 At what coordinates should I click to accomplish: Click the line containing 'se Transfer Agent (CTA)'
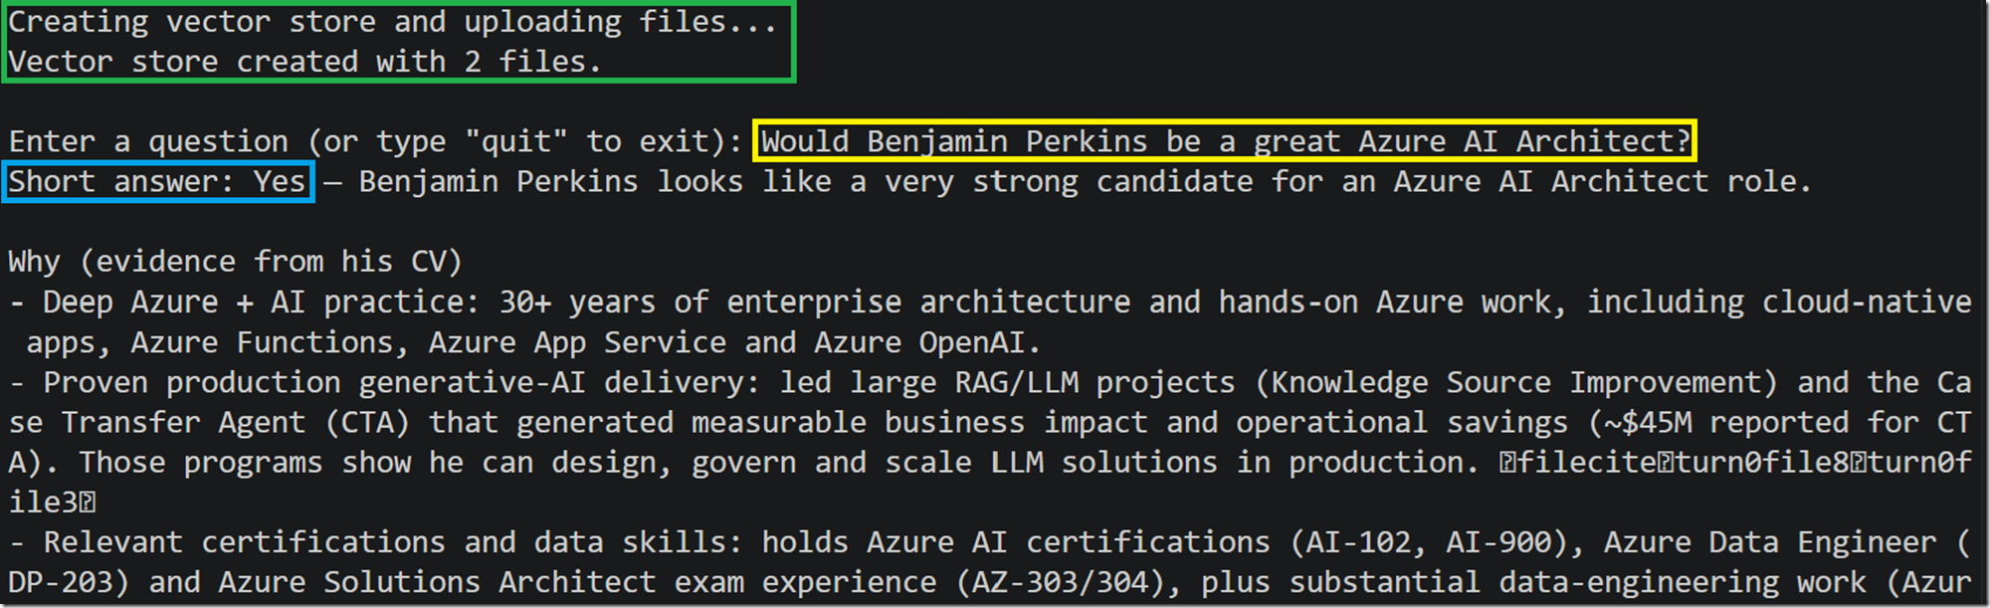click(x=990, y=423)
